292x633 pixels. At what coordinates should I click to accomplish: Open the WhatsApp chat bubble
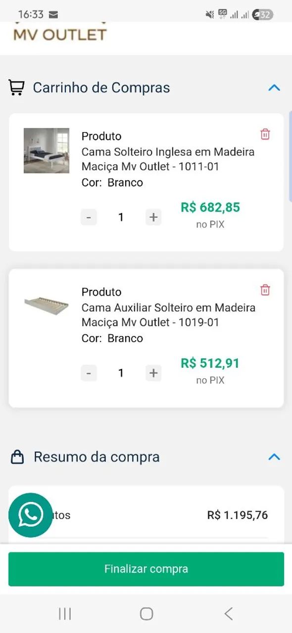[30, 515]
